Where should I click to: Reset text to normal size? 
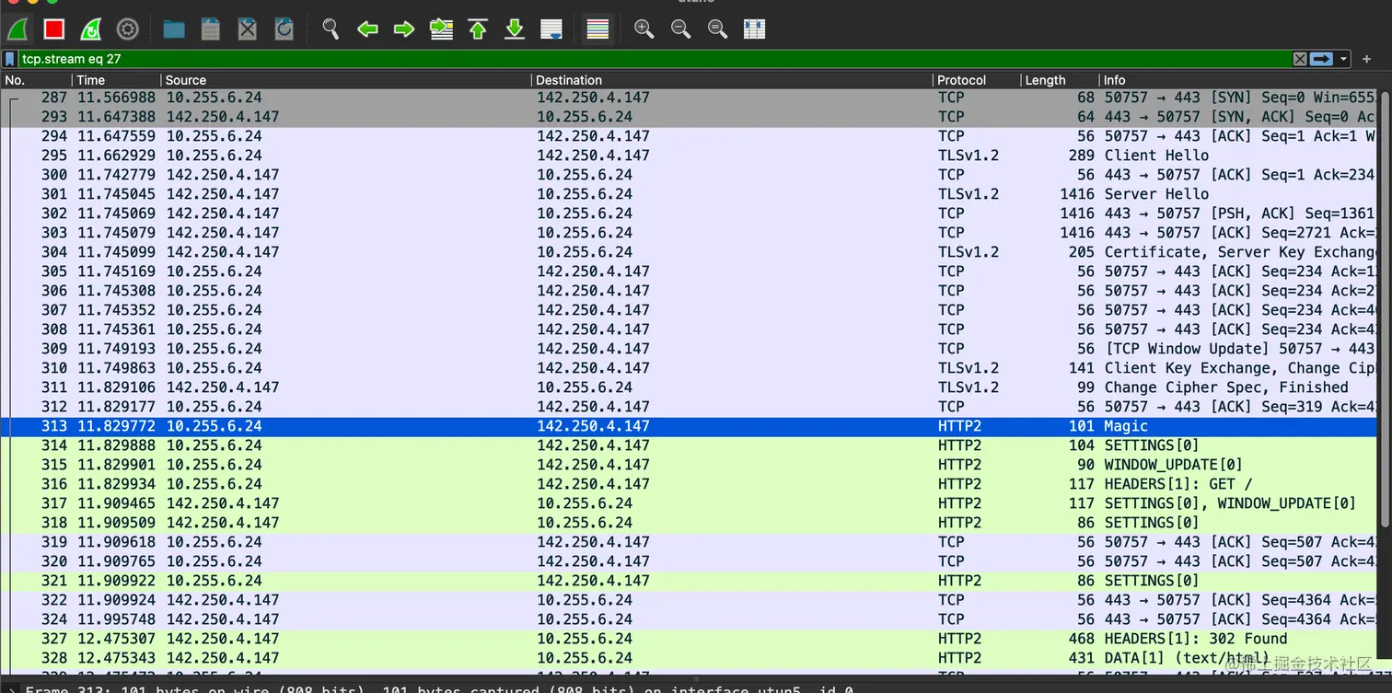[718, 29]
